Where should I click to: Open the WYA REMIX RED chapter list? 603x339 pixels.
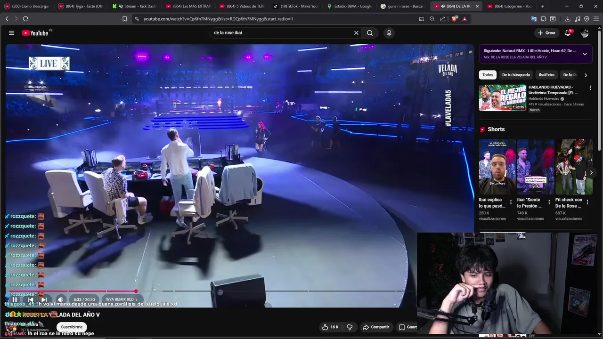pyautogui.click(x=122, y=299)
